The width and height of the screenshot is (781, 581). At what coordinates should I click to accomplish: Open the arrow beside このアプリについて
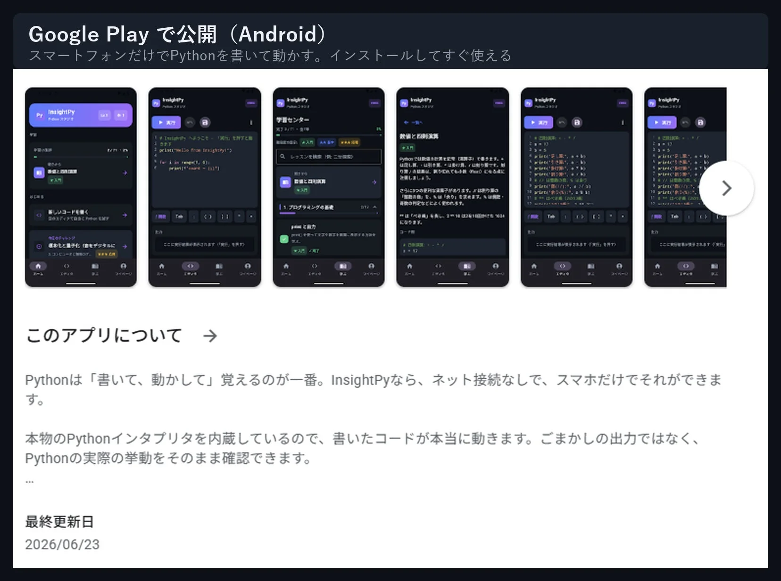210,336
